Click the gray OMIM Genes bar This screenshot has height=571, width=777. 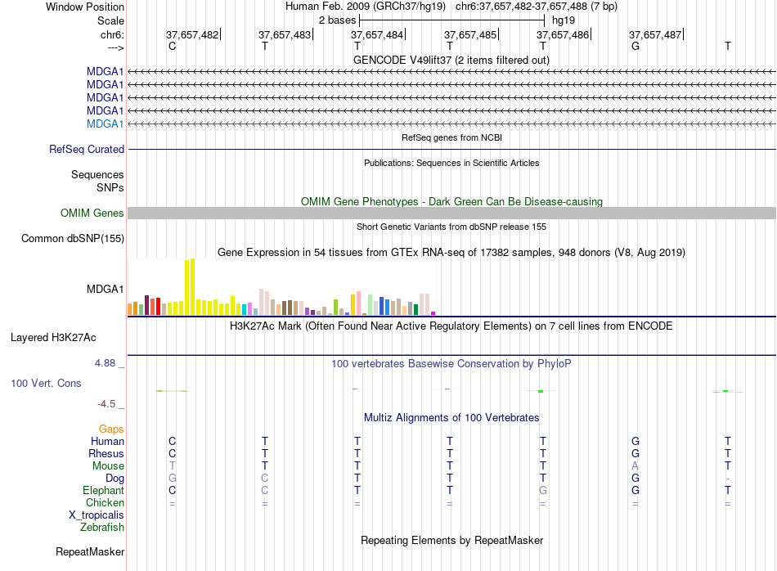tap(452, 214)
